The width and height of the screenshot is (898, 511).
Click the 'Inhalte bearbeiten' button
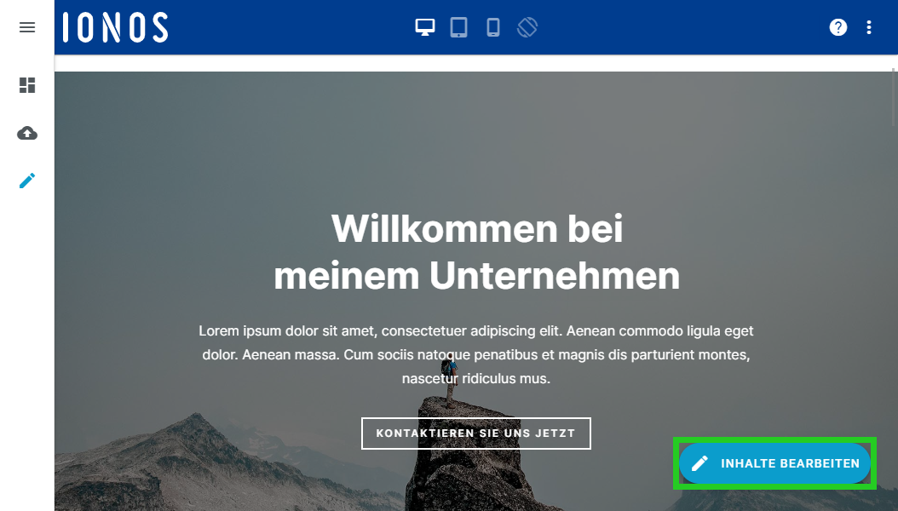774,463
